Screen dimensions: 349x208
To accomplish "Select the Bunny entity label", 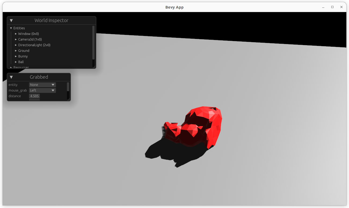I will pos(23,56).
